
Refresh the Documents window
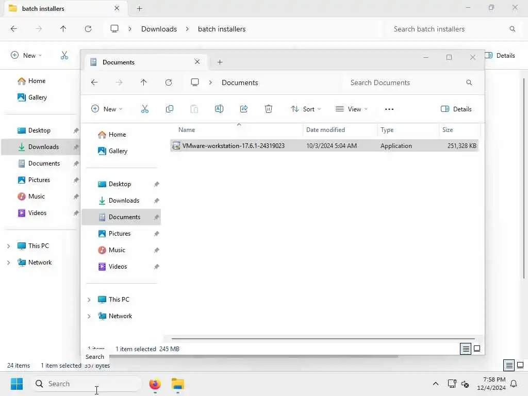click(169, 82)
